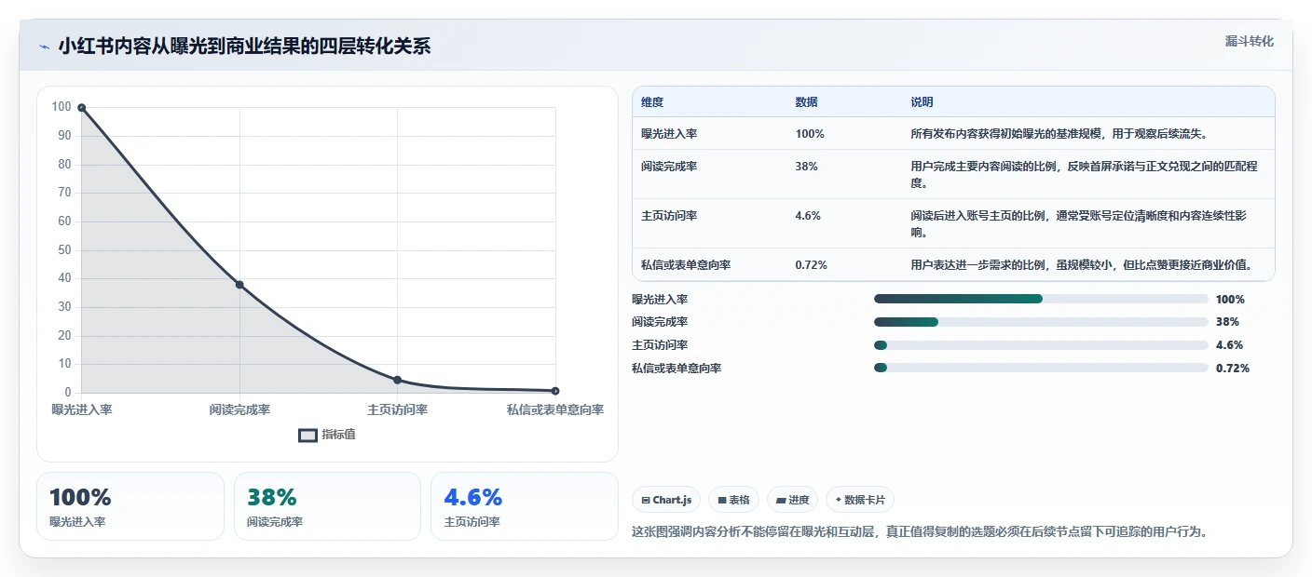
Task: Click the 4.6% value in the table
Action: [808, 215]
